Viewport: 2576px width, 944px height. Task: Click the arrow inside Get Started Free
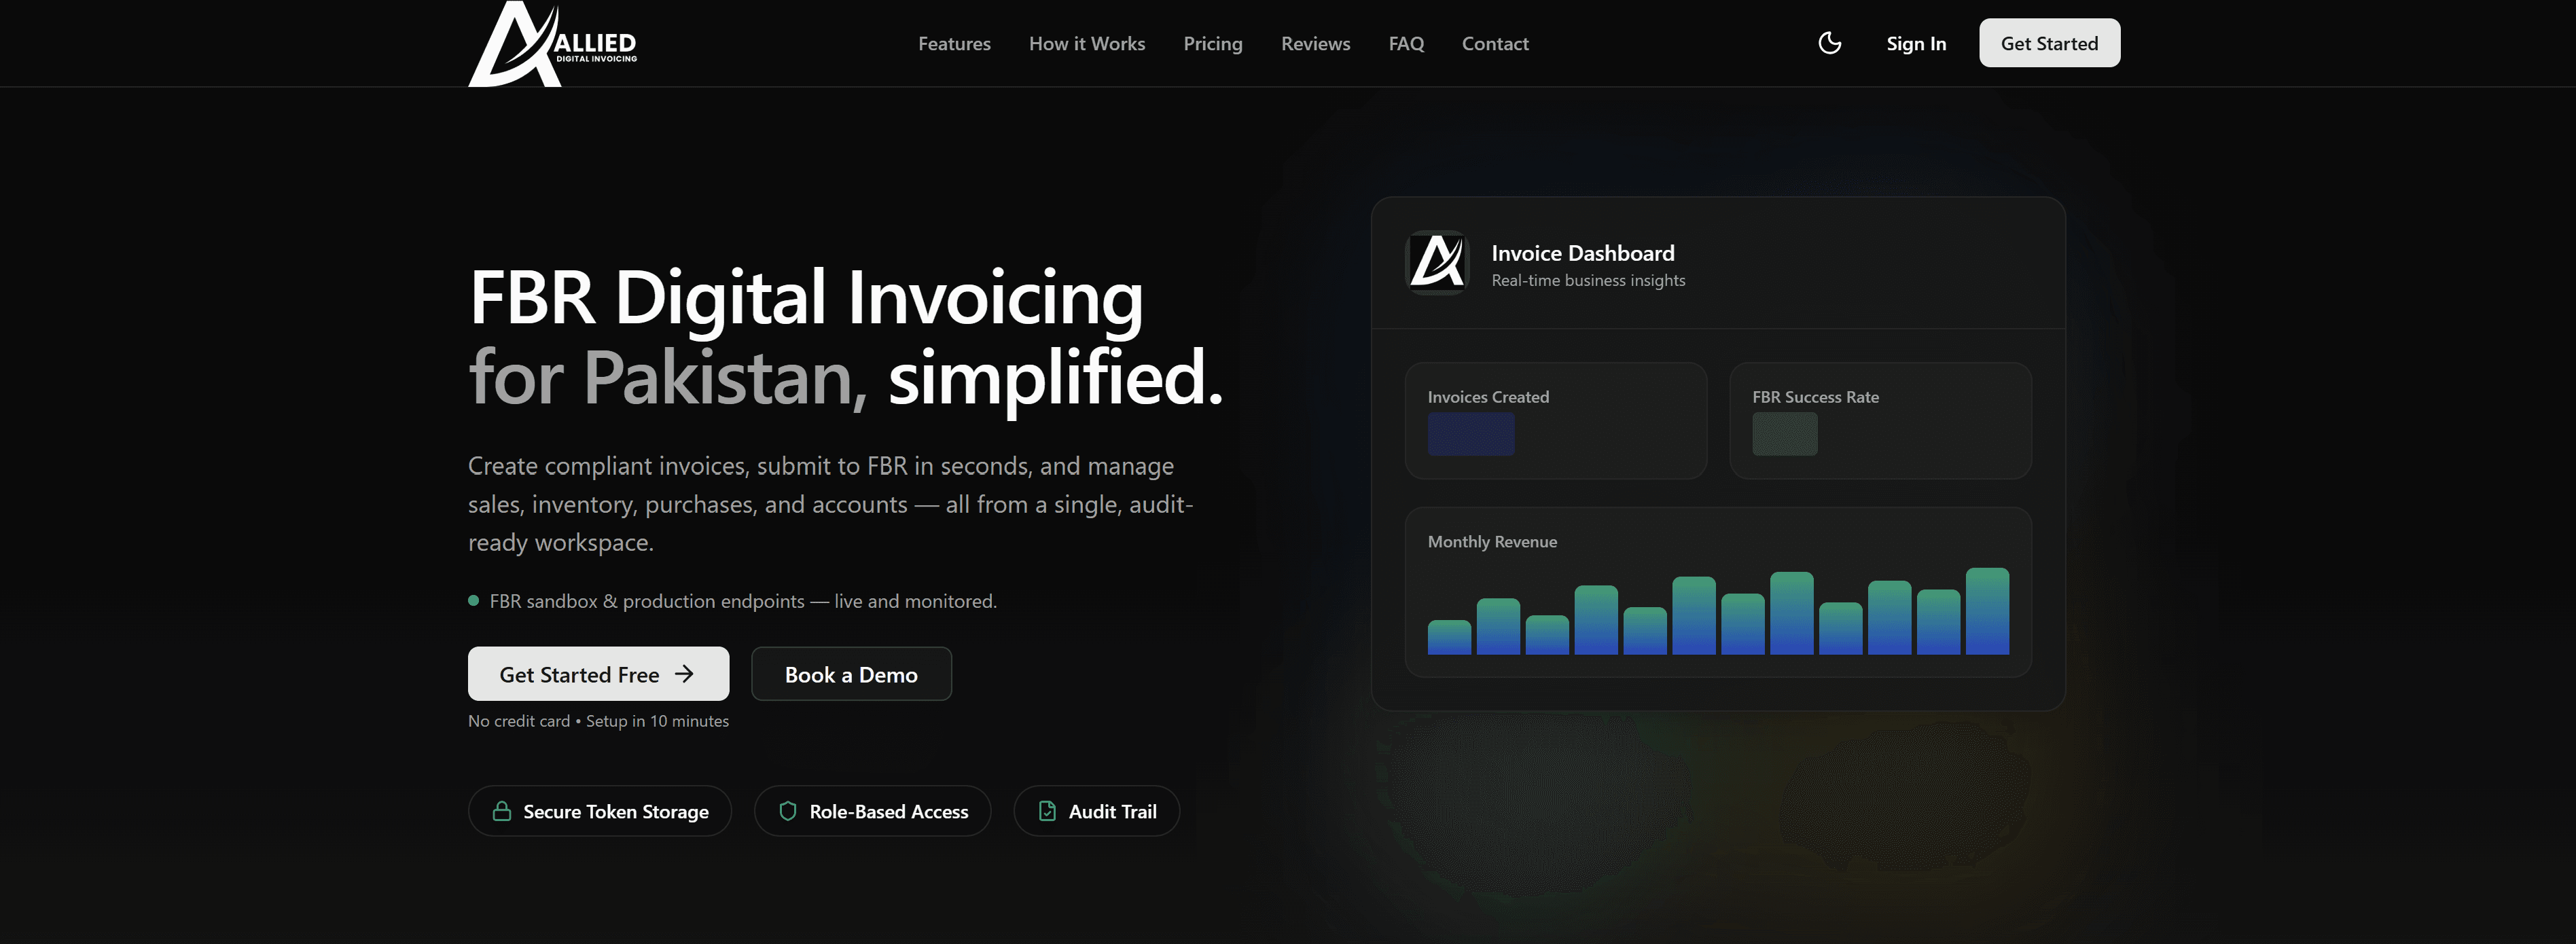pyautogui.click(x=685, y=674)
